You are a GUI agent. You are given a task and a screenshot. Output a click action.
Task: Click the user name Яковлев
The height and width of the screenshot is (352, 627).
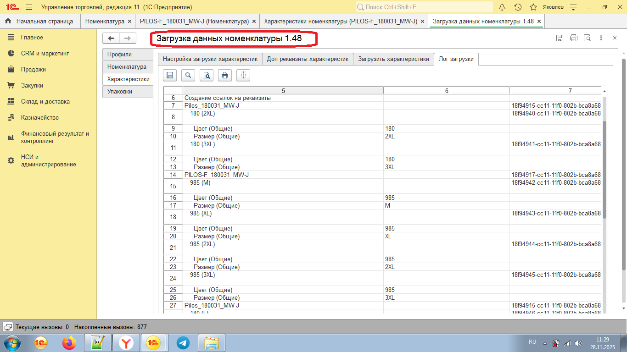coord(553,7)
